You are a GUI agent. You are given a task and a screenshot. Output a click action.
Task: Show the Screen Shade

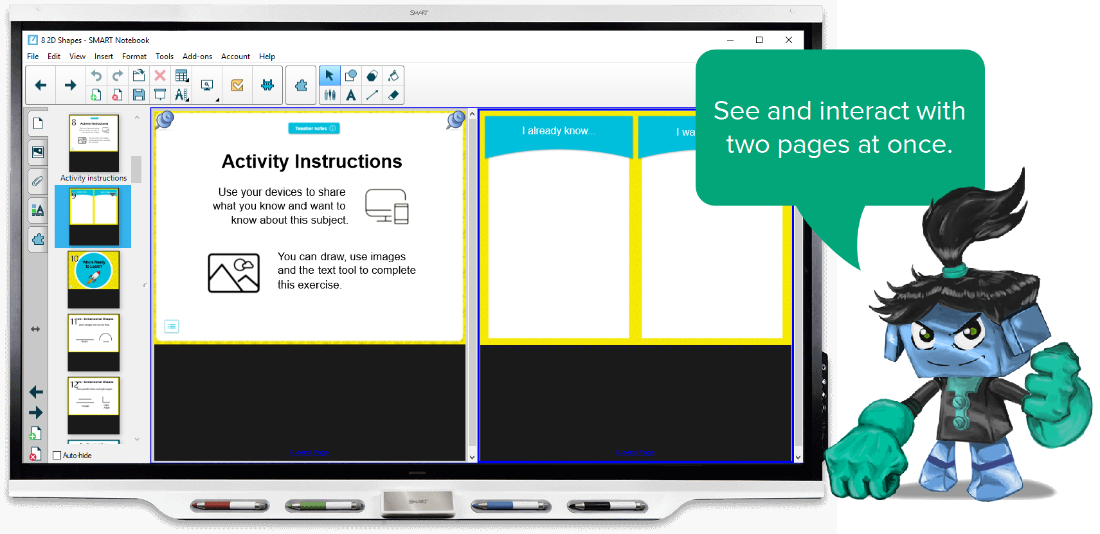pos(160,95)
